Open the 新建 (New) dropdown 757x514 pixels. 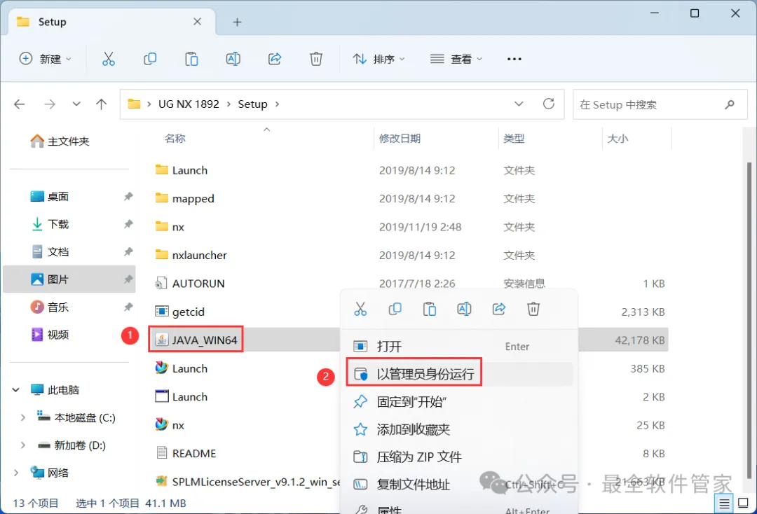[x=46, y=59]
